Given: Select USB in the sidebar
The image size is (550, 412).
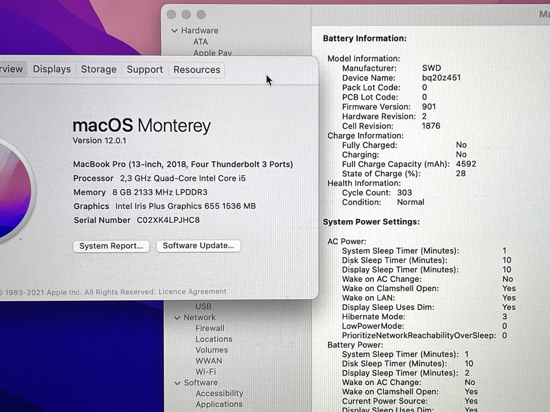Looking at the screenshot, I should coord(203,306).
